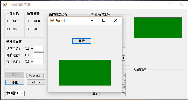This screenshot has height=100, width=188.
Task: Click the Form1 title bar app icon
Action: point(52,21)
